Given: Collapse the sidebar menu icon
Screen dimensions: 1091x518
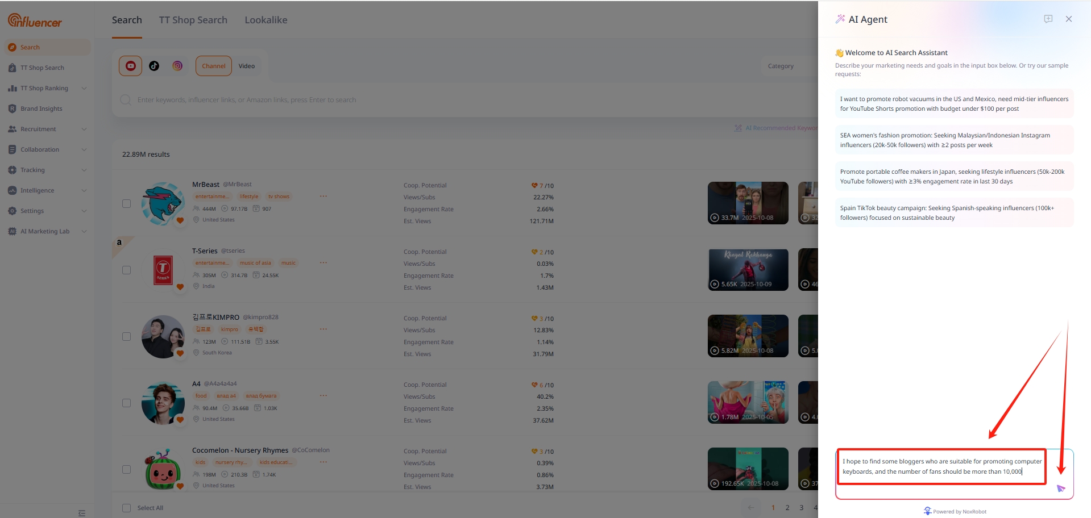Looking at the screenshot, I should (82, 513).
